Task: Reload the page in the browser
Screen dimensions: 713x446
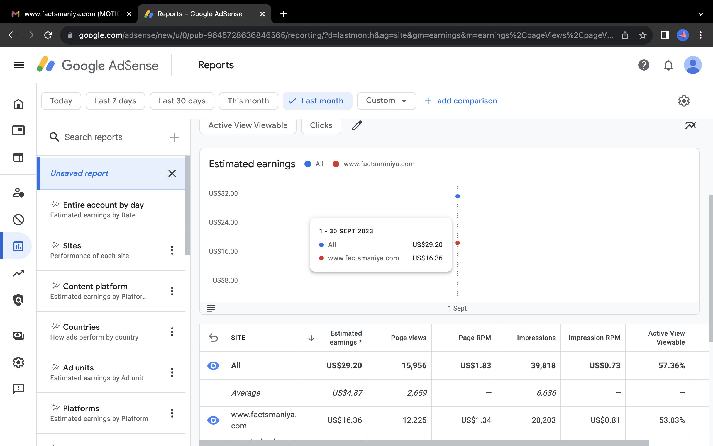Action: tap(48, 35)
